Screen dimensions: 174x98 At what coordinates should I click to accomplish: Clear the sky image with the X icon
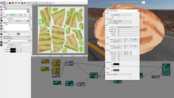138,27
